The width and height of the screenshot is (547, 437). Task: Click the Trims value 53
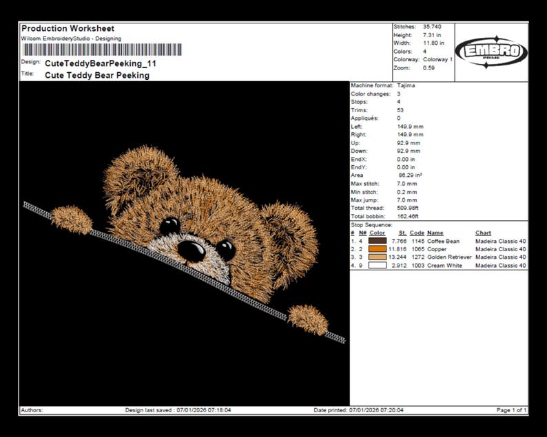point(400,110)
